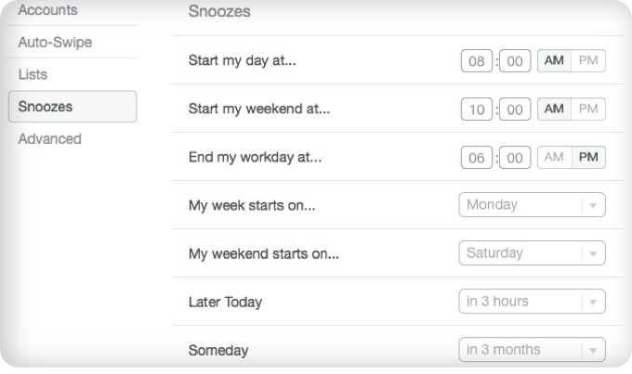Open the My week starts on dropdown
The image size is (632, 374).
532,205
